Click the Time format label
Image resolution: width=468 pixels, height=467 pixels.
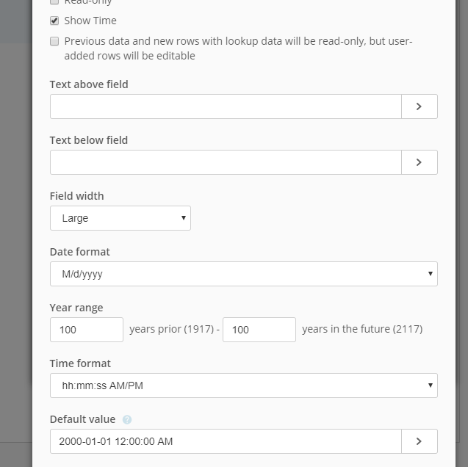pyautogui.click(x=80, y=363)
